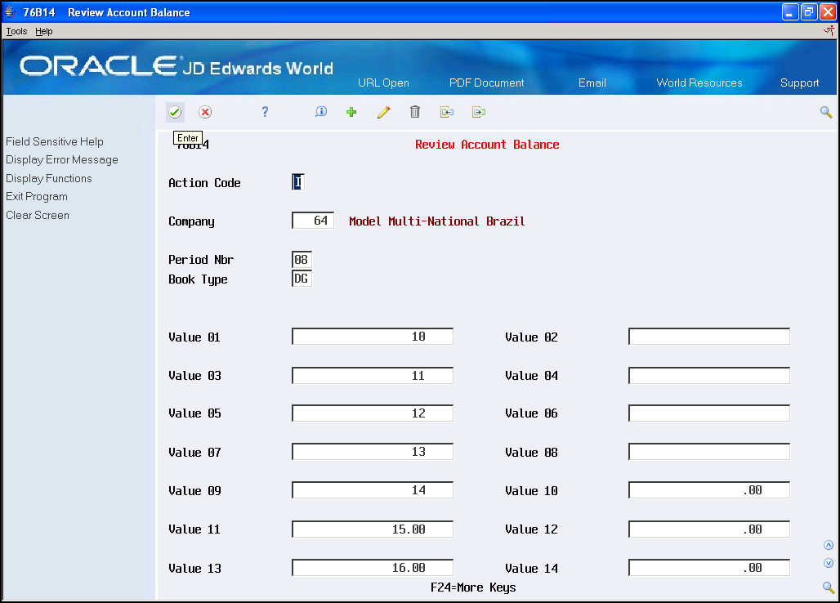
Task: Click the Value 12 field
Action: 708,529
